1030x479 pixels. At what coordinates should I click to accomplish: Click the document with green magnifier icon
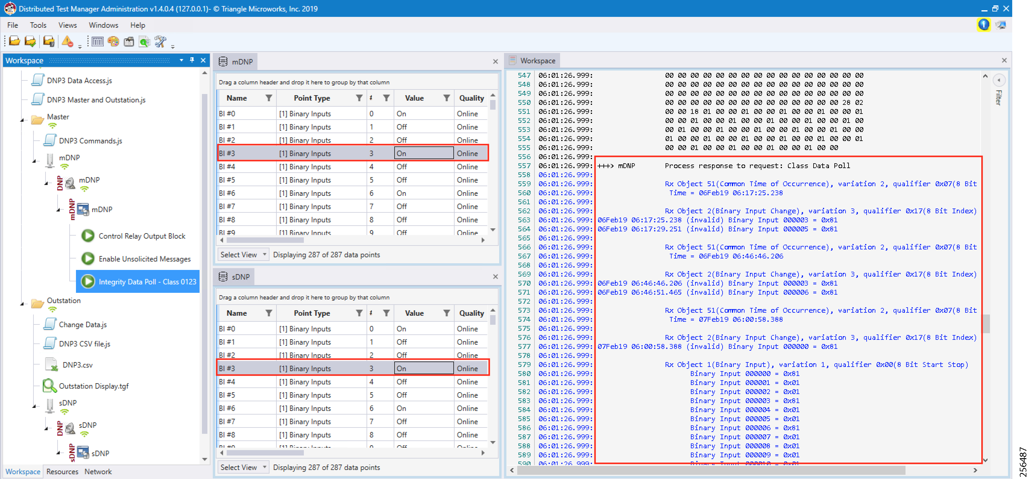(144, 41)
